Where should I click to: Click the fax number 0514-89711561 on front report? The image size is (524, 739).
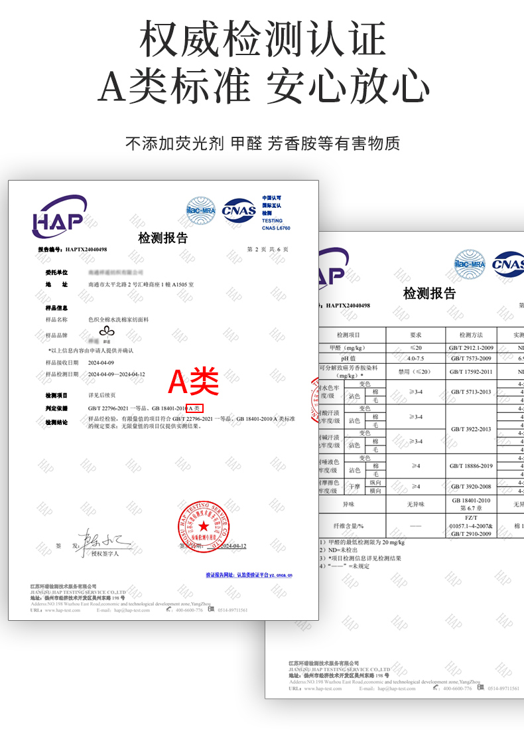(x=233, y=610)
